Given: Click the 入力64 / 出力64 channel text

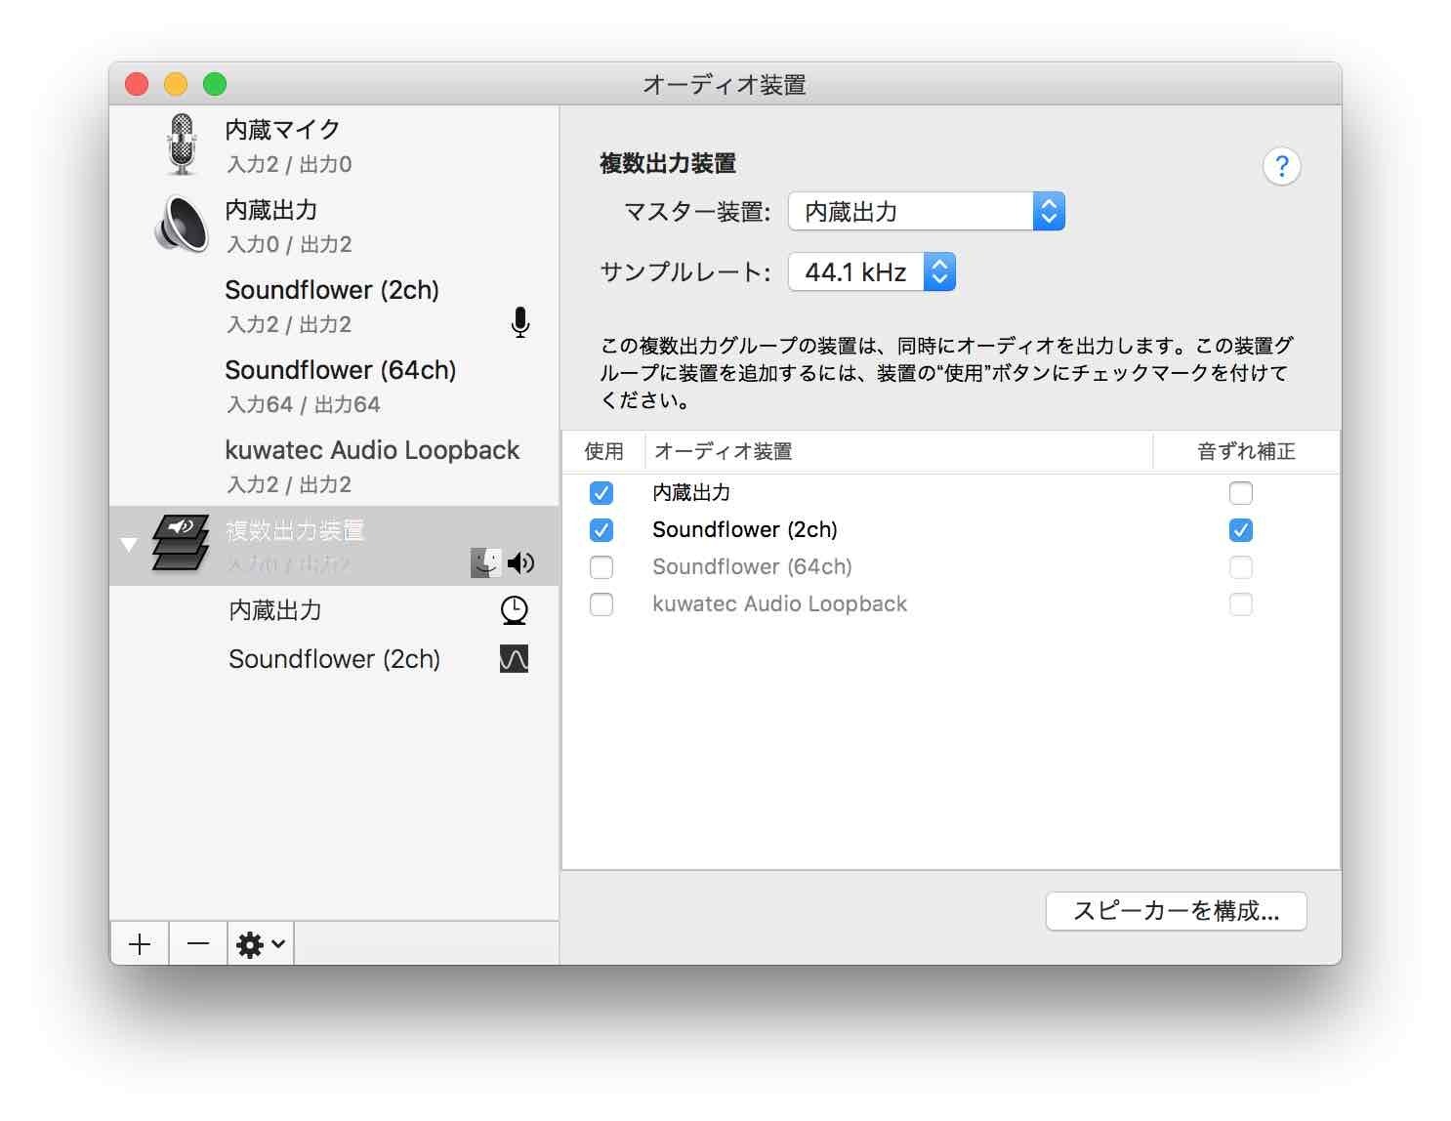Looking at the screenshot, I should point(304,404).
